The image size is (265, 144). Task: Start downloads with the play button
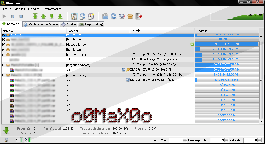[4, 16]
